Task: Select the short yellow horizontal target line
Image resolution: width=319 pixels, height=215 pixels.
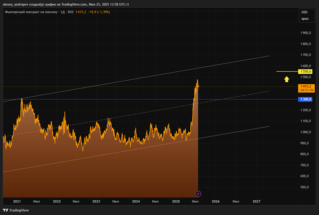Action: [286, 71]
